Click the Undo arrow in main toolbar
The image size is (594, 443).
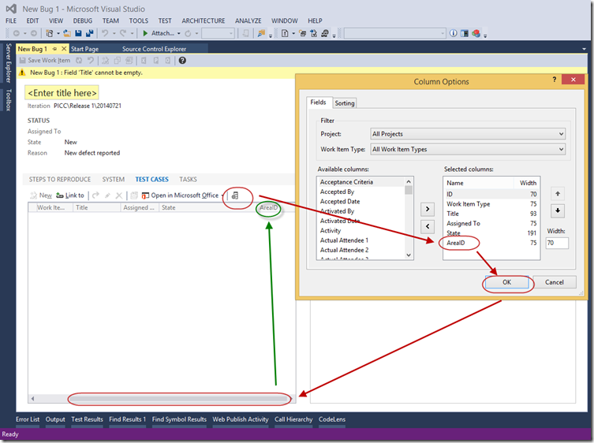click(x=105, y=33)
